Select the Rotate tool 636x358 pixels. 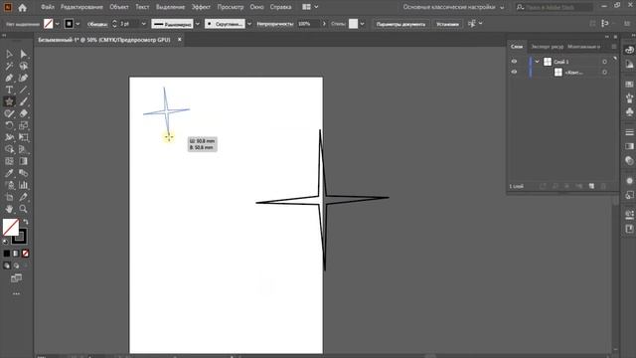tap(9, 125)
